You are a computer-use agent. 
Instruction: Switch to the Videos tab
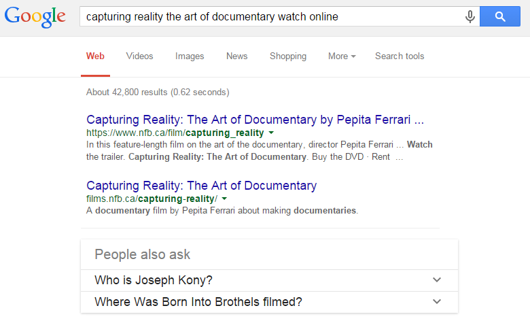click(x=139, y=56)
